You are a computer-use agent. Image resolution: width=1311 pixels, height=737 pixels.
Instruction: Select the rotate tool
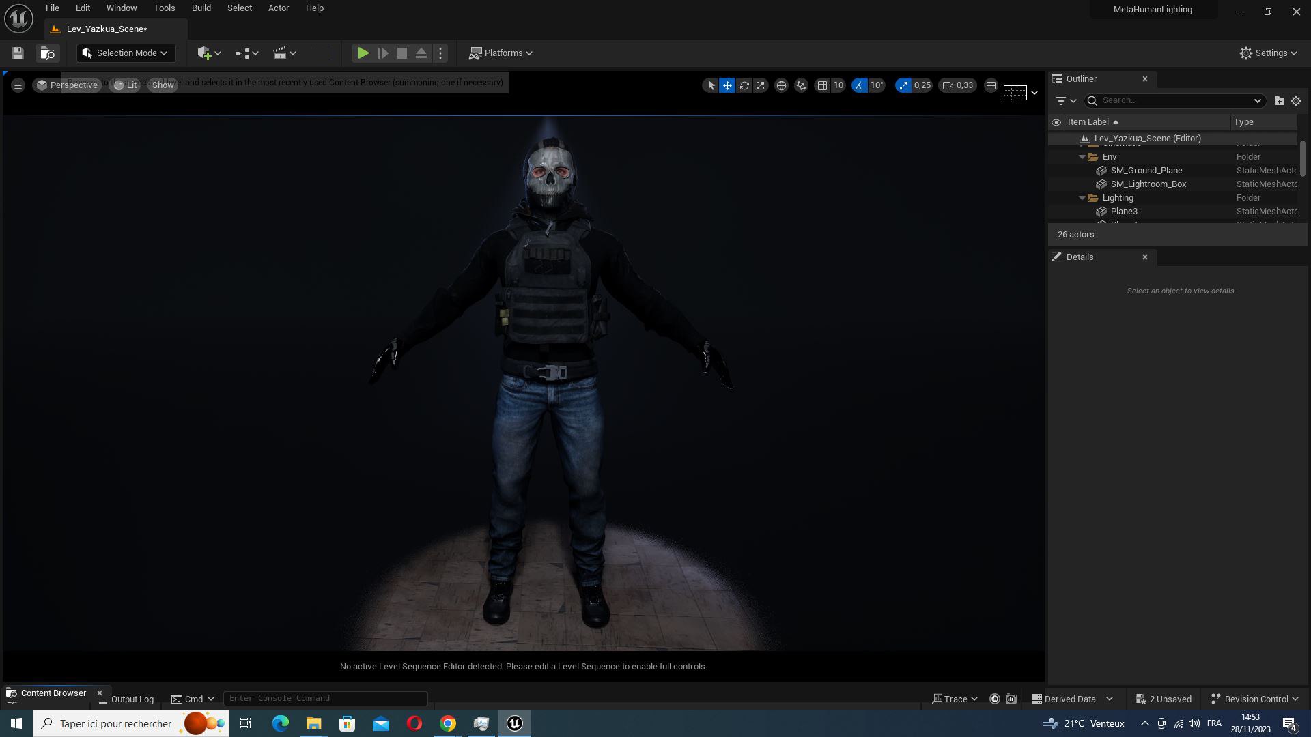(744, 85)
